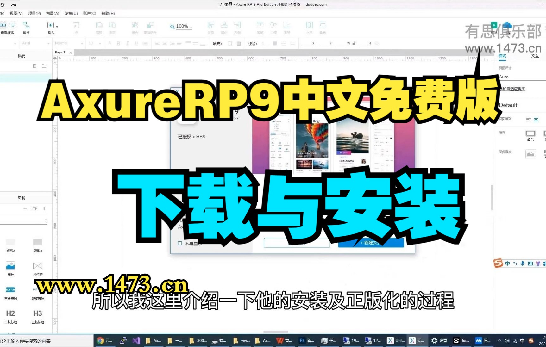Click the align 居中 icon

(224, 25)
